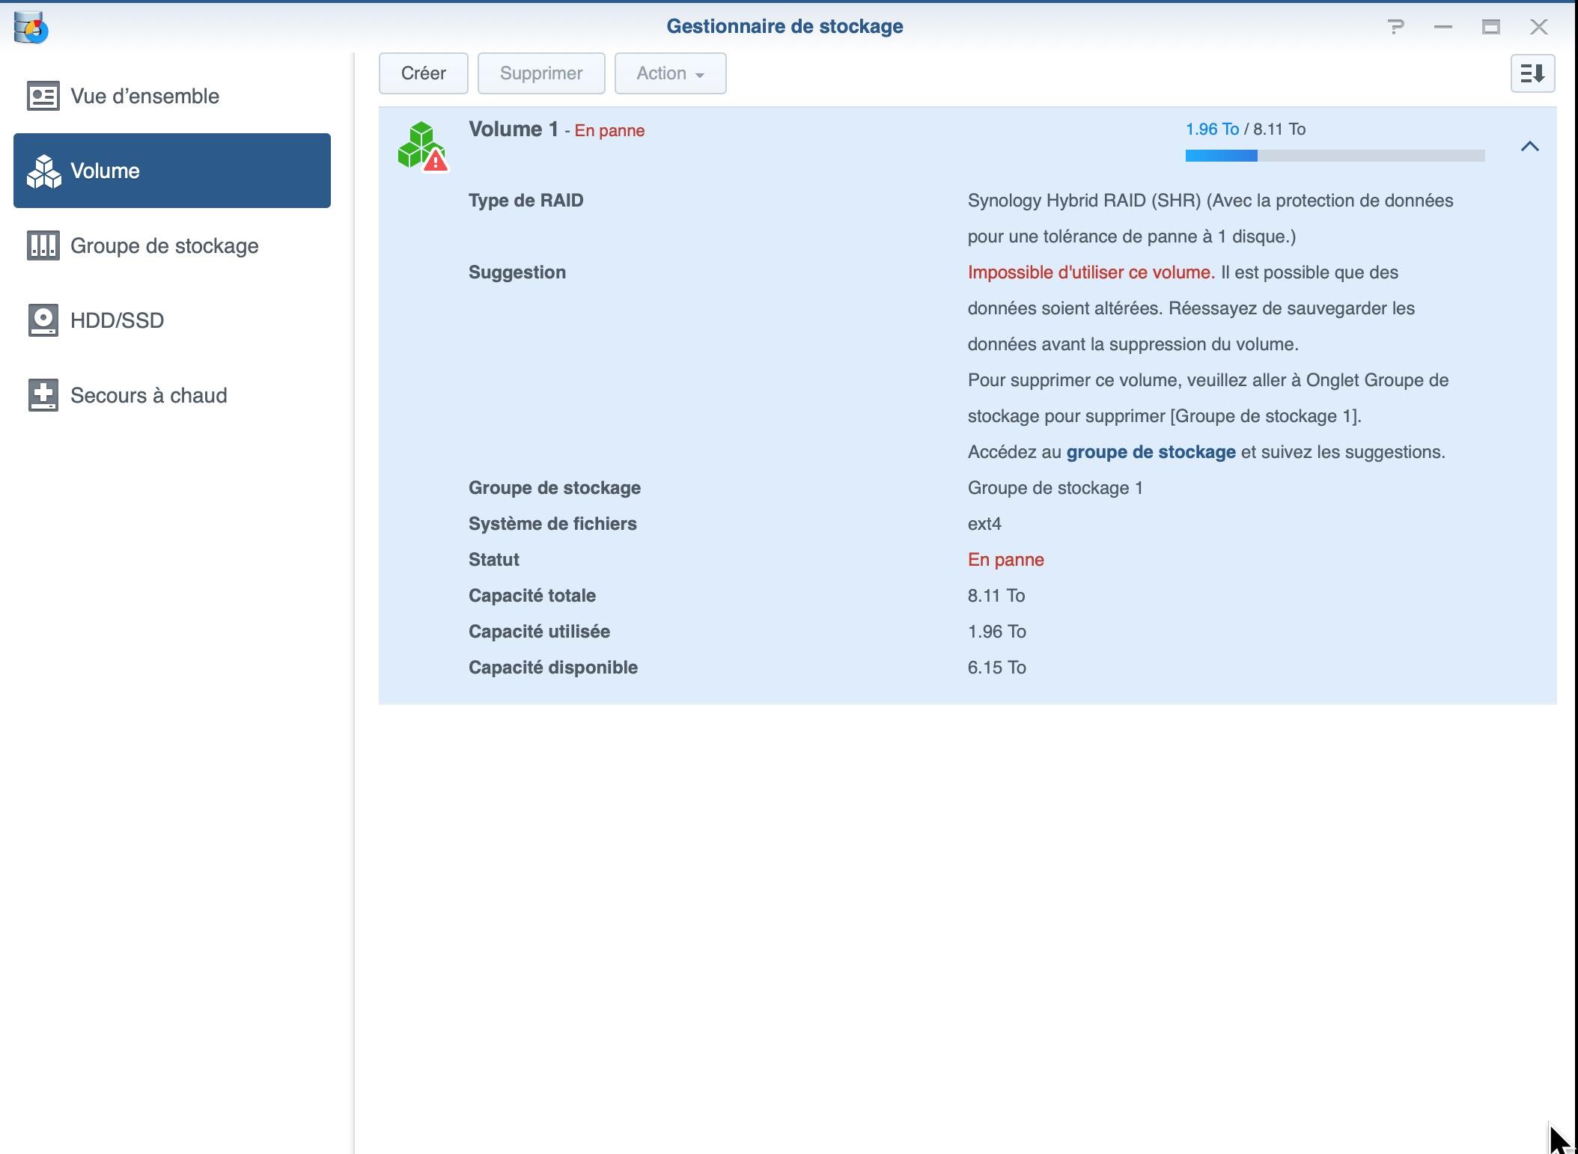Collapse the Volume 1 details chevron
This screenshot has width=1578, height=1154.
[1529, 147]
